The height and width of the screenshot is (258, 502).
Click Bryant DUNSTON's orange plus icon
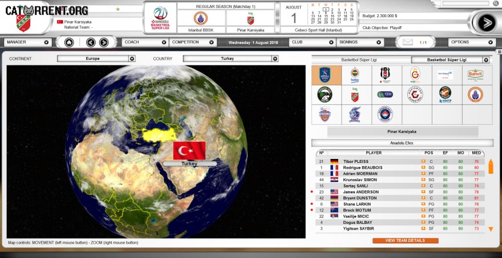pyautogui.click(x=423, y=198)
